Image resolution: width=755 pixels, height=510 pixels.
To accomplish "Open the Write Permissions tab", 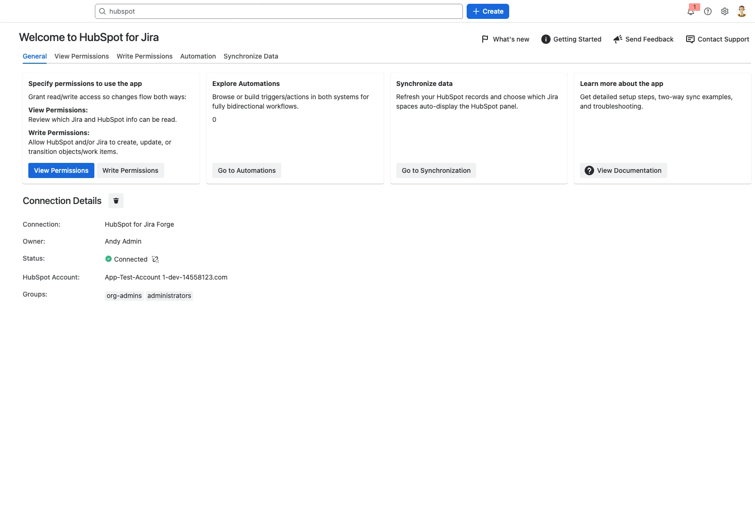I will click(144, 56).
